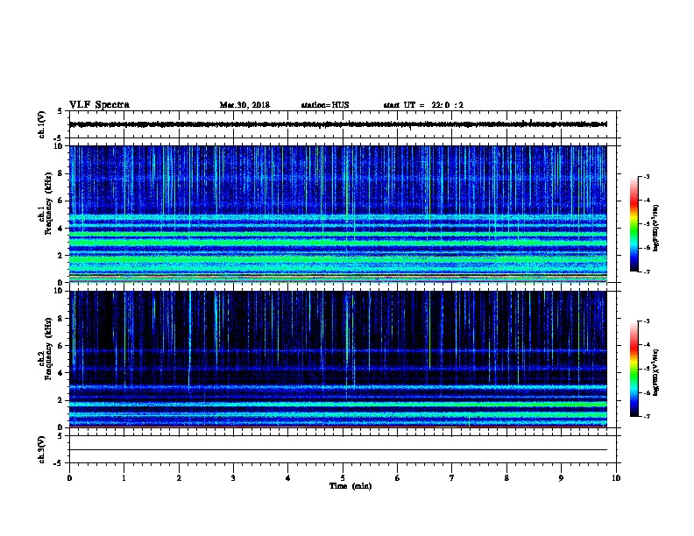Screen dimensions: 694x536
Task: Click the time axis tick label "1"
Action: pyautogui.click(x=124, y=478)
